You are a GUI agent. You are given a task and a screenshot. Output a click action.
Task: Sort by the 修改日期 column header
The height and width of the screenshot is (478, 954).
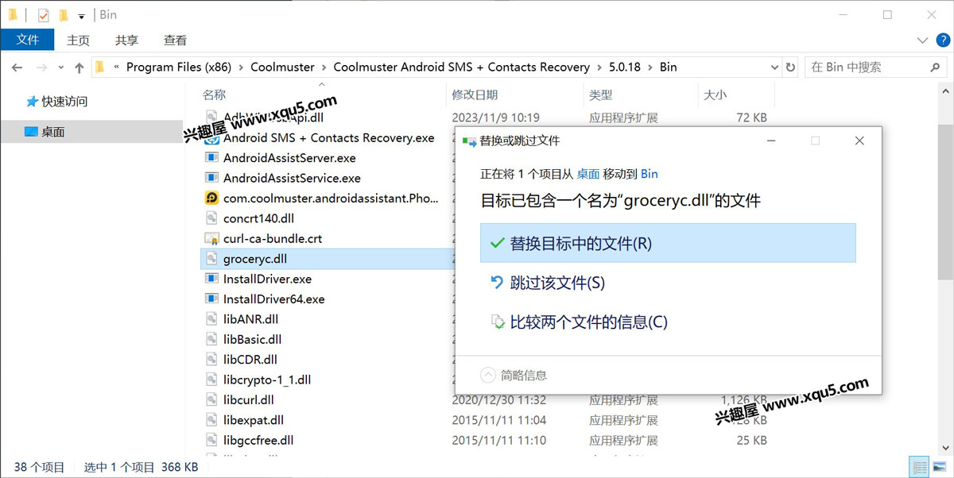coord(475,95)
